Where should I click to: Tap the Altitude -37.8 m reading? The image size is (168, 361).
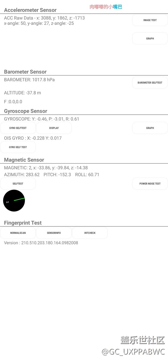tap(22, 93)
